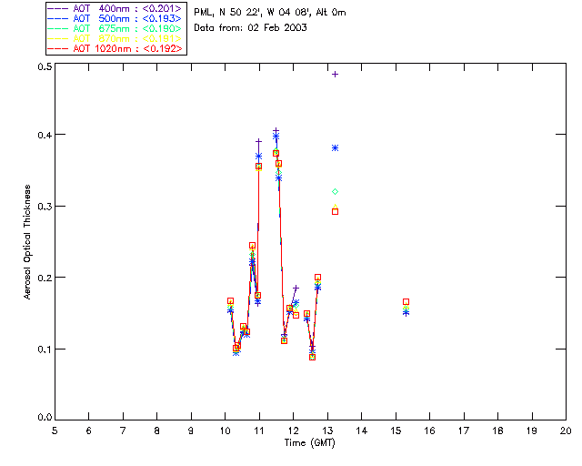Click the x-axis tick label 11
The height and width of the screenshot is (466, 582).
(x=259, y=431)
